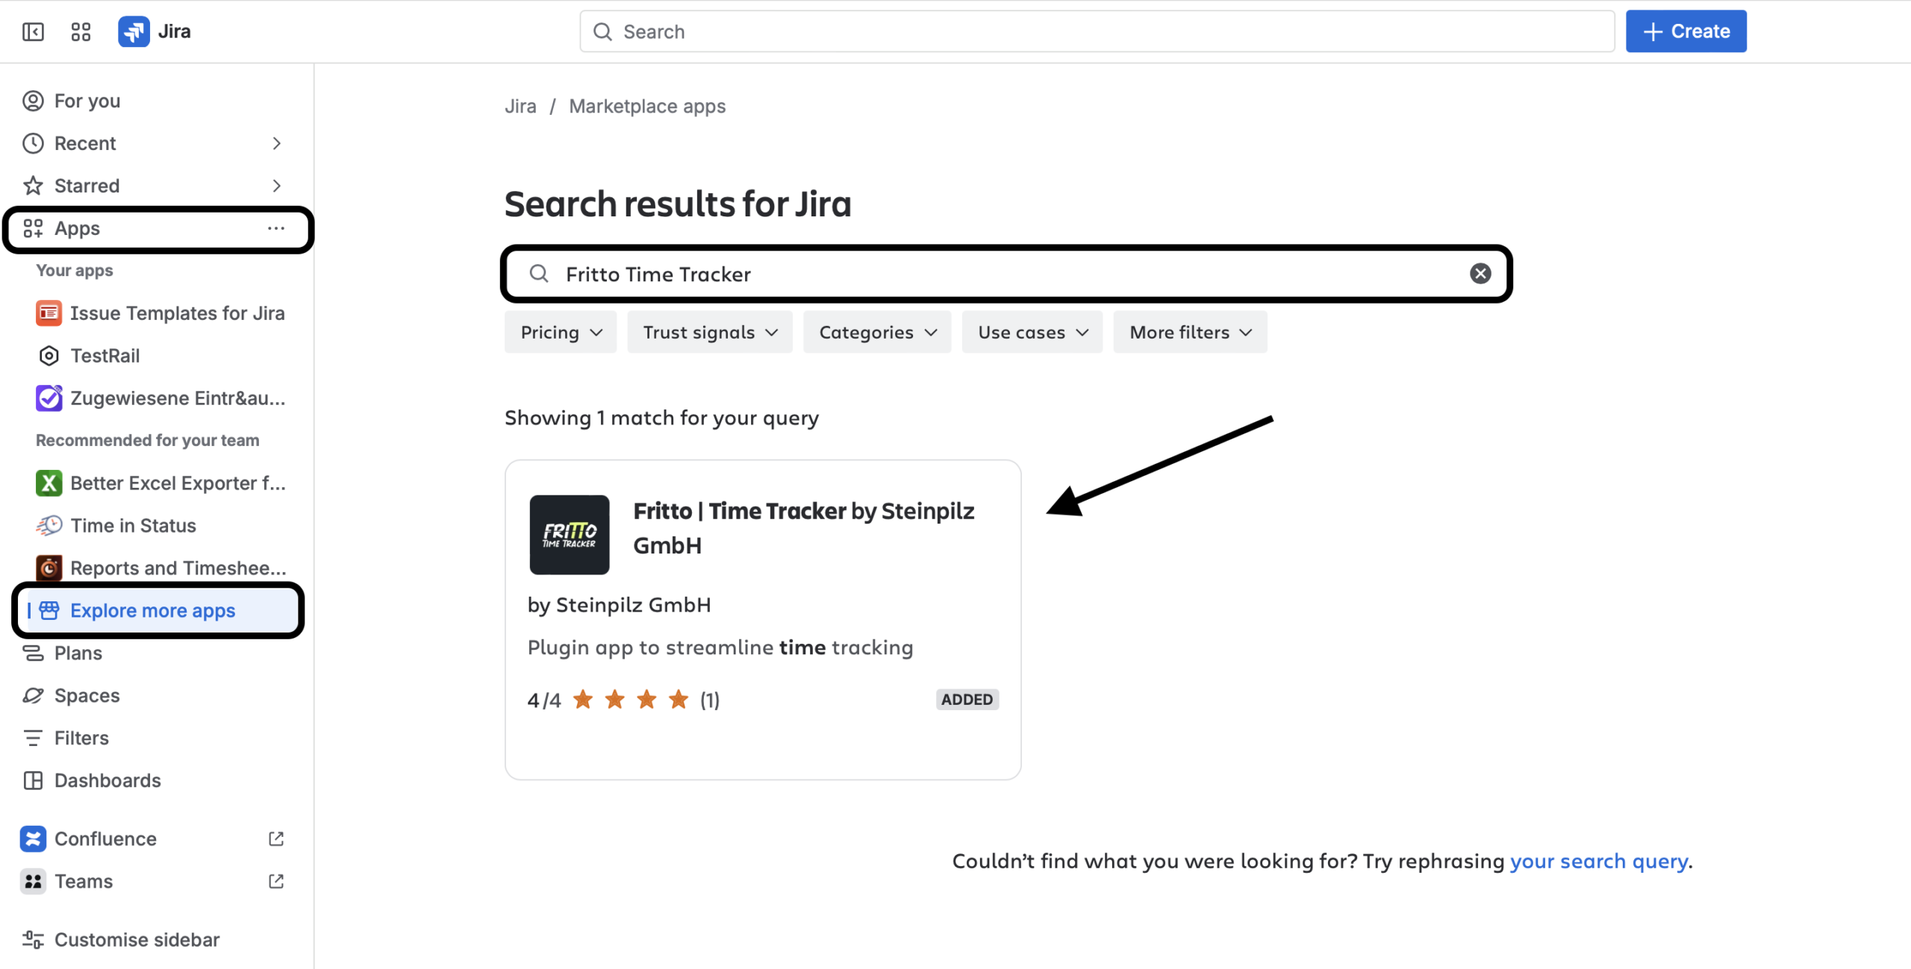Viewport: 1911px width, 969px height.
Task: Select Explore more apps in sidebar
Action: pyautogui.click(x=152, y=610)
